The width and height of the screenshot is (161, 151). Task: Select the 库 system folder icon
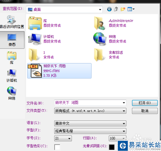(x=35, y=23)
